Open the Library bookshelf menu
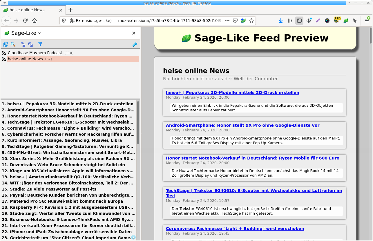Viewport: 373px width, 241px height. 290,21
